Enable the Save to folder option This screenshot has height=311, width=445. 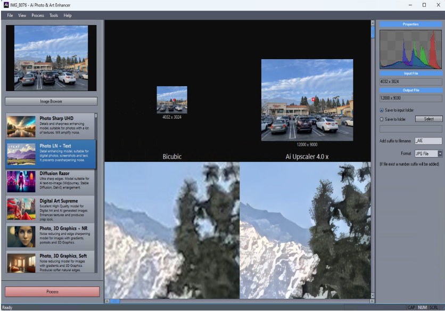[x=382, y=119]
